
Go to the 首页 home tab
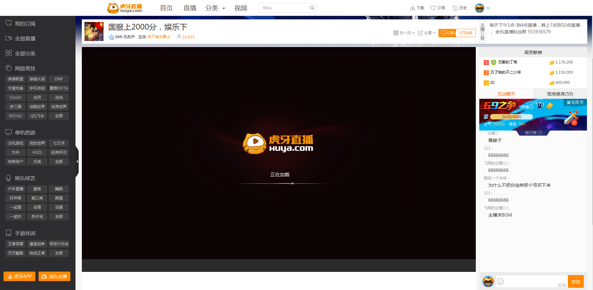tap(166, 8)
